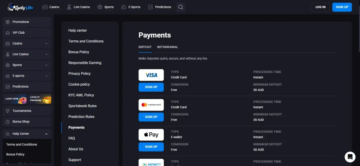Screen dimensions: 360x166
Task: Switch to the Withdrawal tab
Action: click(167, 47)
